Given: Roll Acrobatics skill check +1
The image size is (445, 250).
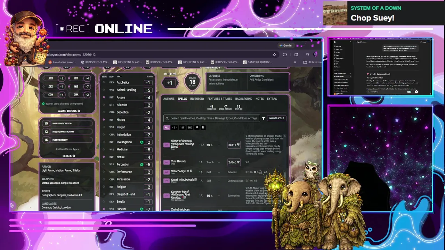Looking at the screenshot, I should (148, 83).
